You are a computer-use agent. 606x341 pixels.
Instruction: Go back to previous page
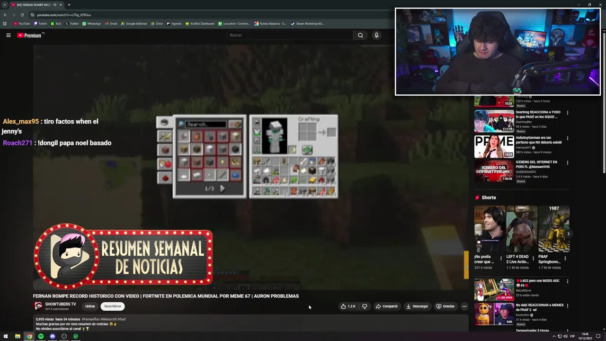tap(5, 15)
